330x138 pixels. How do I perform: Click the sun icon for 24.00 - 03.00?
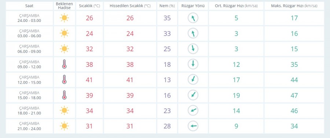click(64, 18)
